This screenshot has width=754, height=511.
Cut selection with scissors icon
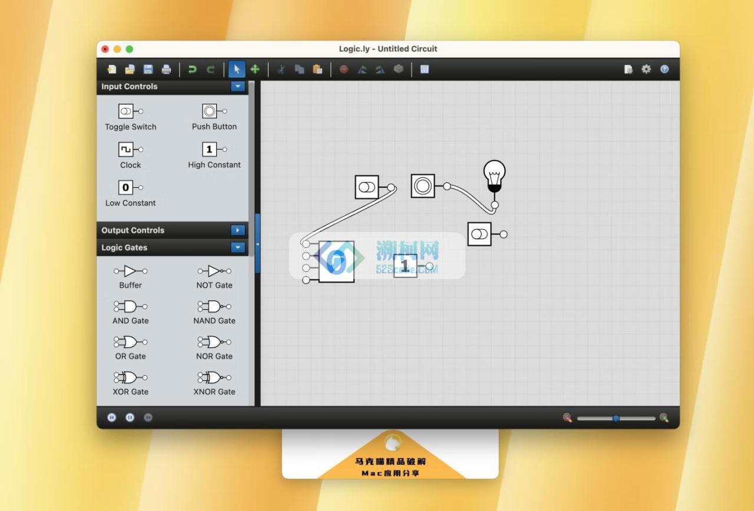coord(281,69)
